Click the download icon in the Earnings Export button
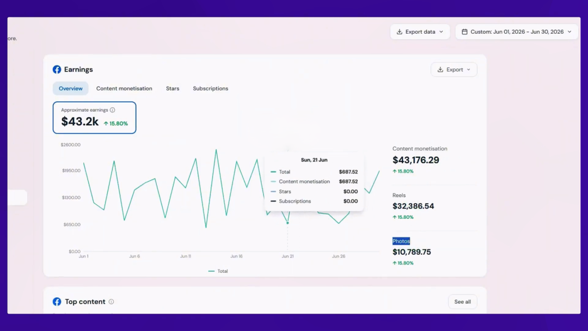 [440, 70]
